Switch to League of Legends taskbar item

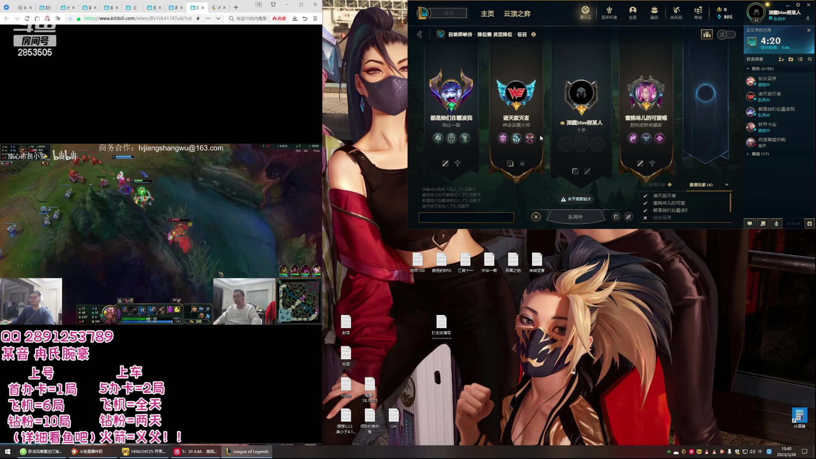[247, 451]
